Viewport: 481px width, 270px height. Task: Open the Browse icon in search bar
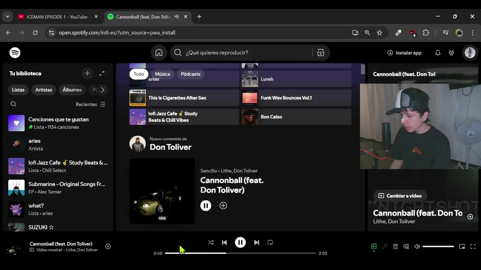321,53
